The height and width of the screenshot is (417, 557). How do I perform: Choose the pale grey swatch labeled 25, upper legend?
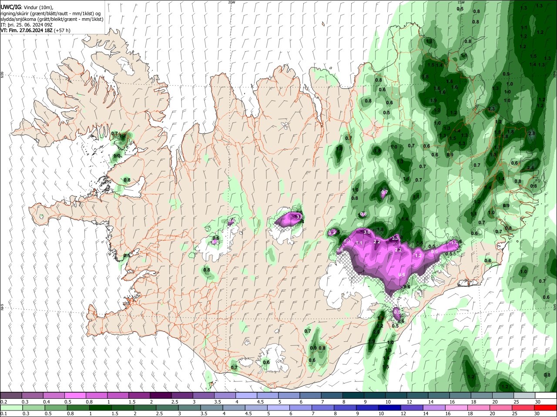(x=524, y=395)
